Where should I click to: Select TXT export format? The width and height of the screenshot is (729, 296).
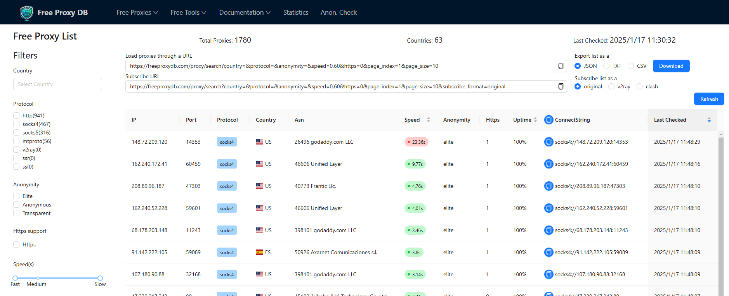coord(606,66)
